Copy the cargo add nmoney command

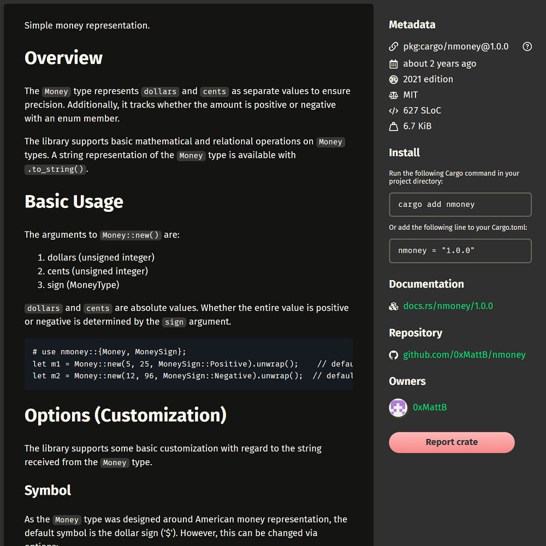coord(460,205)
